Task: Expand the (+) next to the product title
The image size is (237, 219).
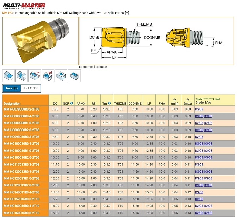Action: click(127, 13)
